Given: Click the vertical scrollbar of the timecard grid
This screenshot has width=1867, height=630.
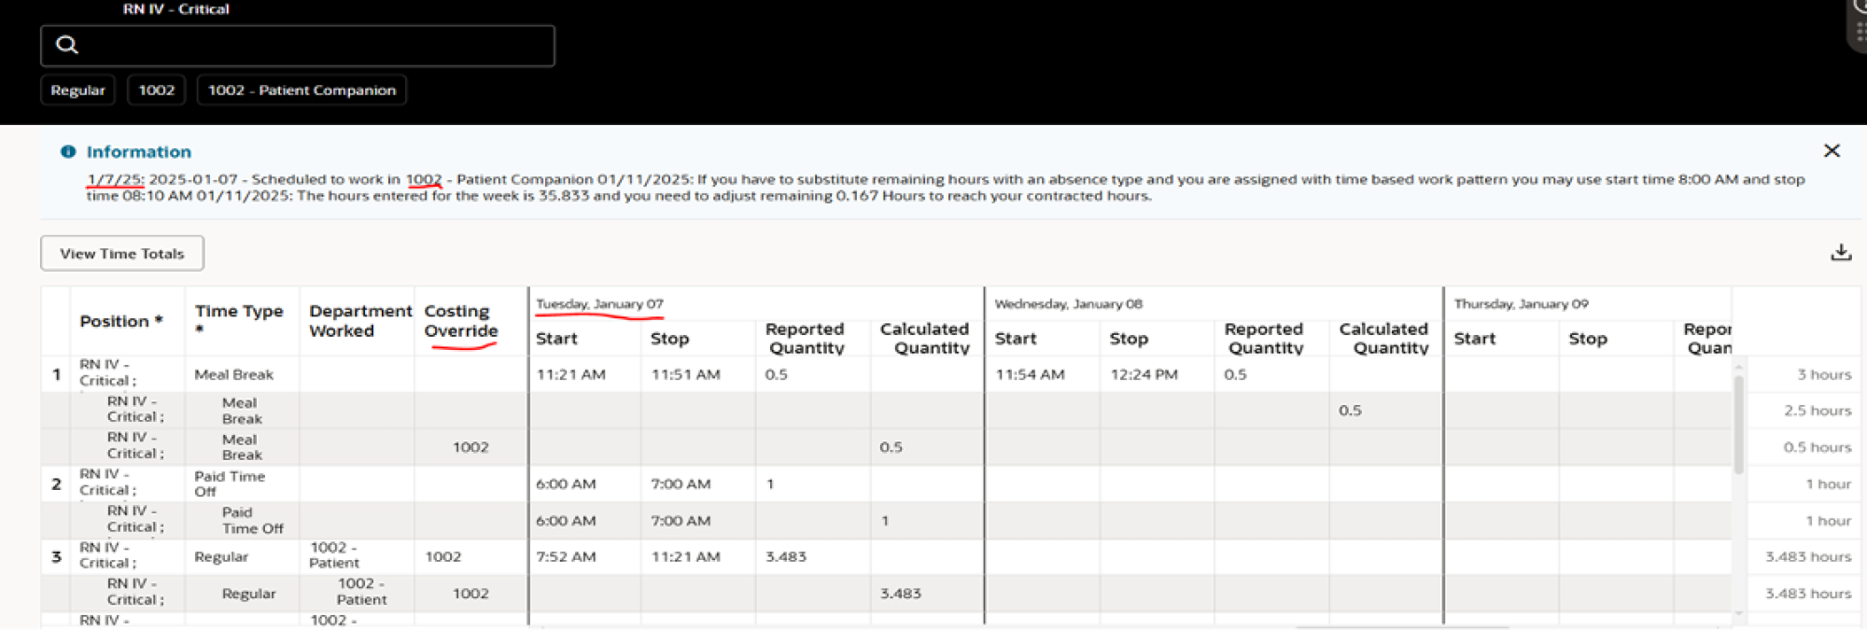Looking at the screenshot, I should (1738, 425).
